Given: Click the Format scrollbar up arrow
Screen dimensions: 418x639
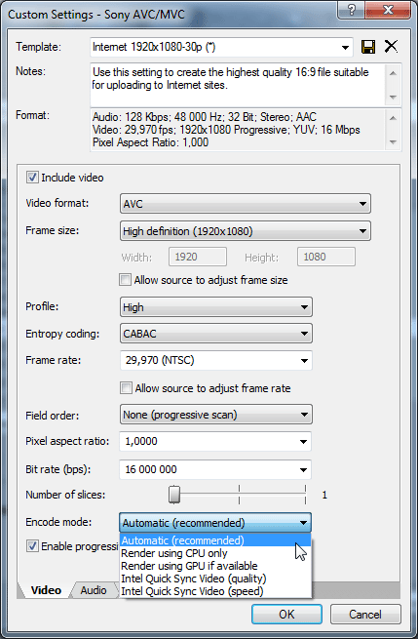Looking at the screenshot, I should (x=393, y=118).
